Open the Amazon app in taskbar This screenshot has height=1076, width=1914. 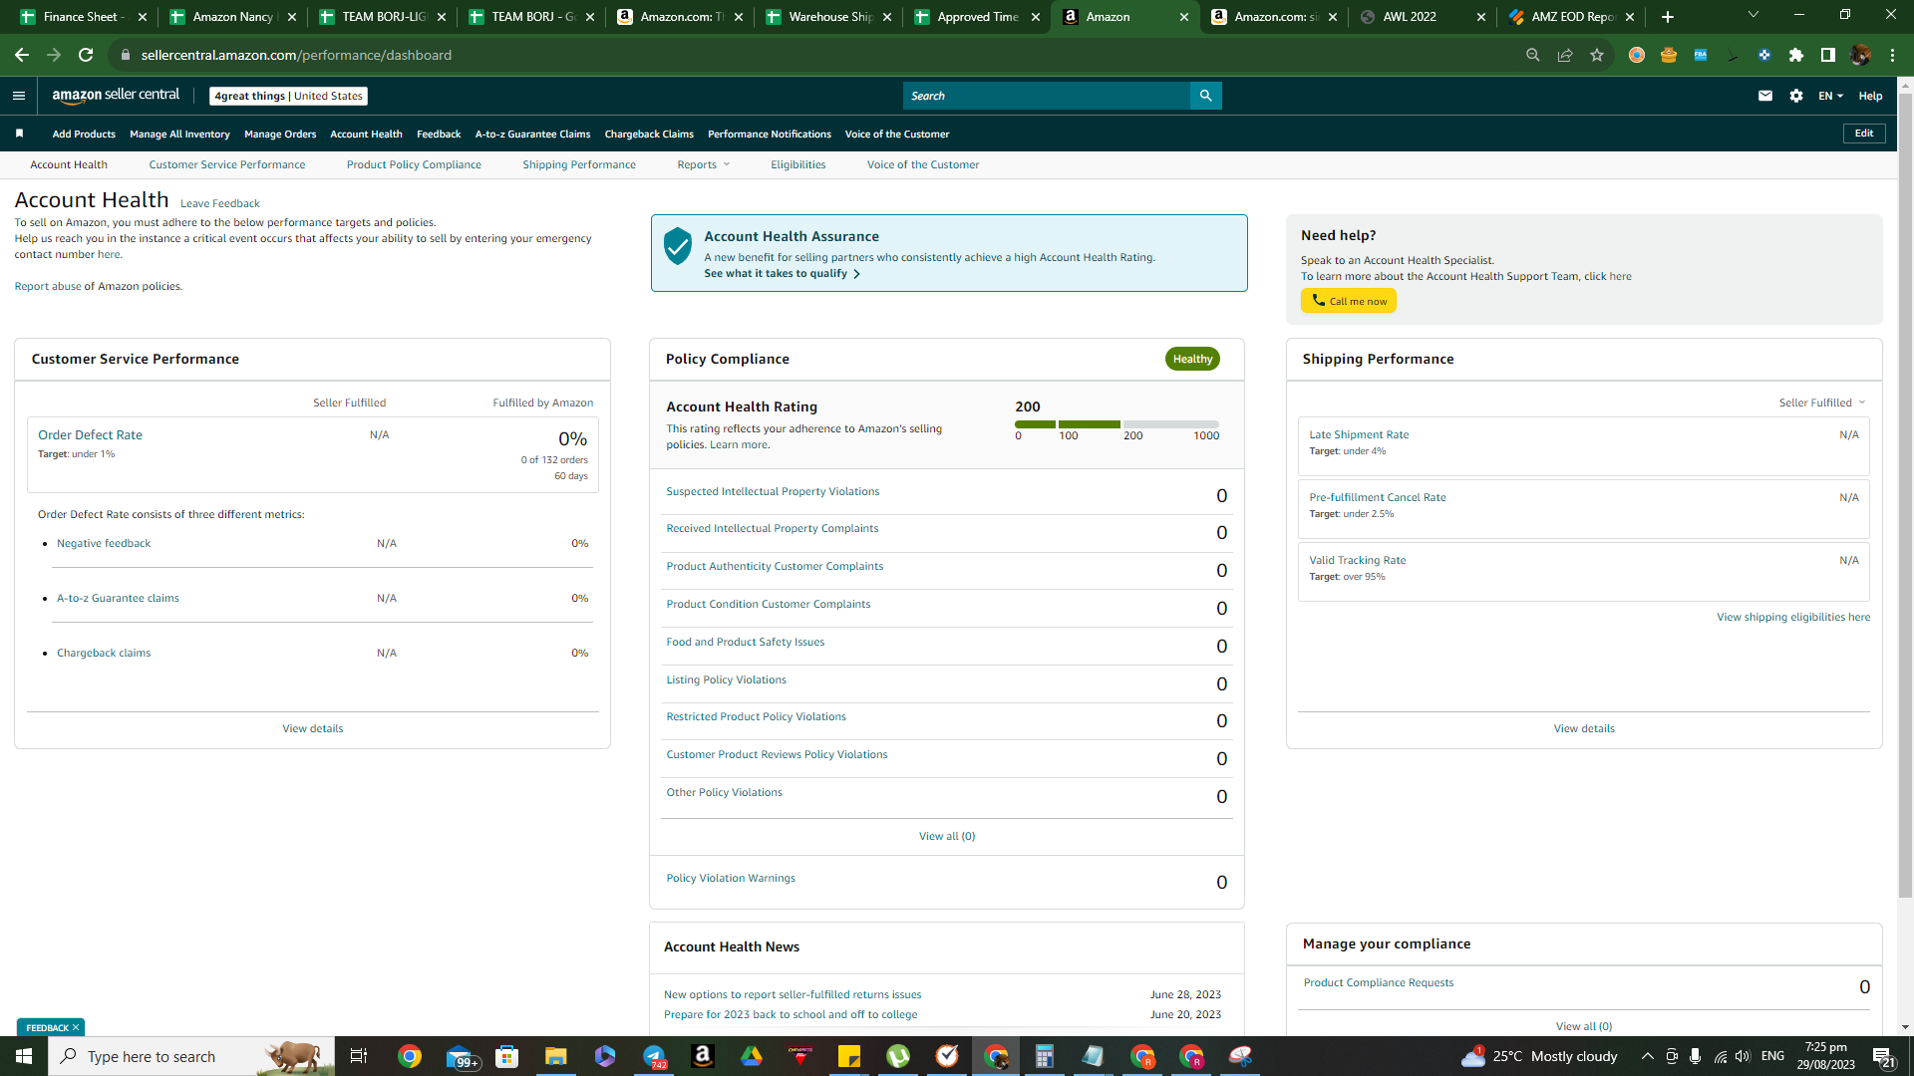pyautogui.click(x=703, y=1056)
